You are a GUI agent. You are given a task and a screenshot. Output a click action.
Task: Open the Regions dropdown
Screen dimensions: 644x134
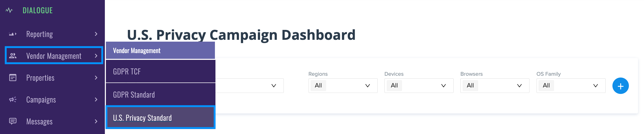coord(343,86)
